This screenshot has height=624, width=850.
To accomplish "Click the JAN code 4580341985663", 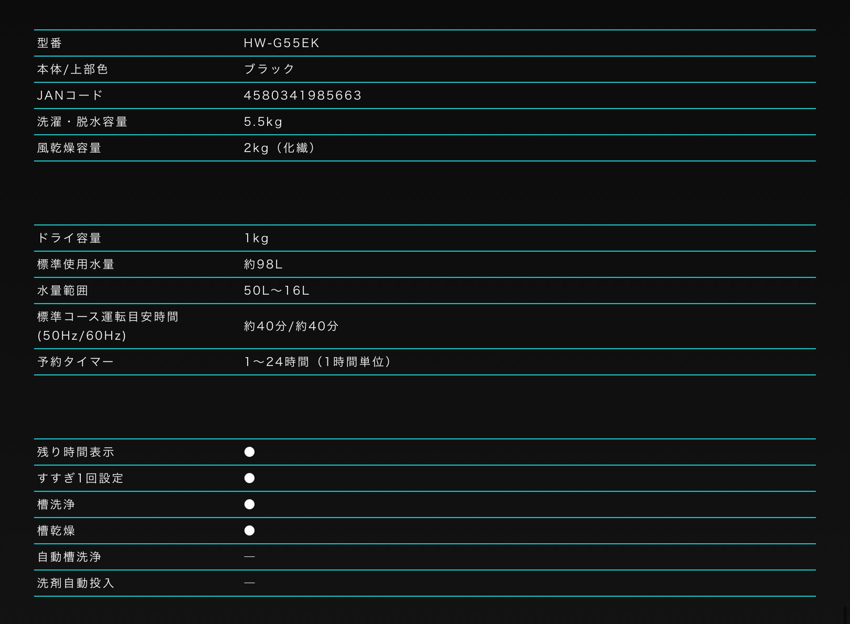I will coord(303,95).
